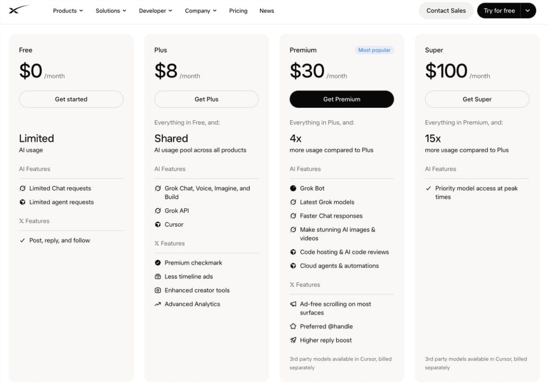
Task: Click the Ad-free scrolling megaphone icon
Action: point(293,304)
